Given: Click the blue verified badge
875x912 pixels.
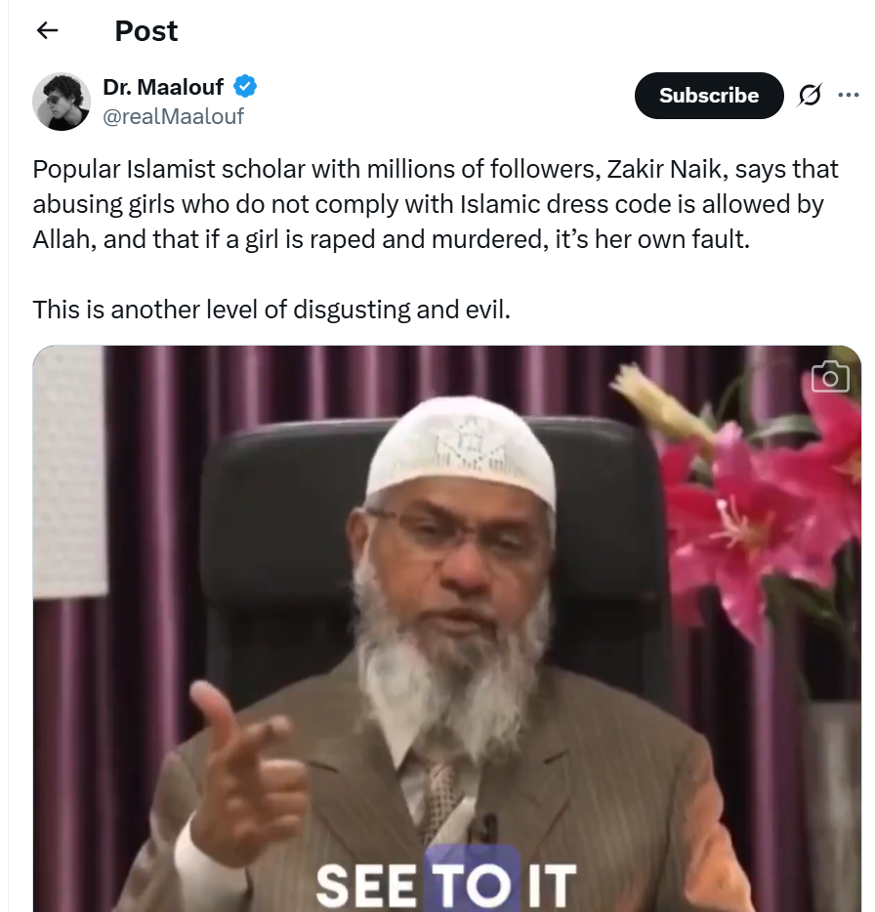Looking at the screenshot, I should coord(245,87).
